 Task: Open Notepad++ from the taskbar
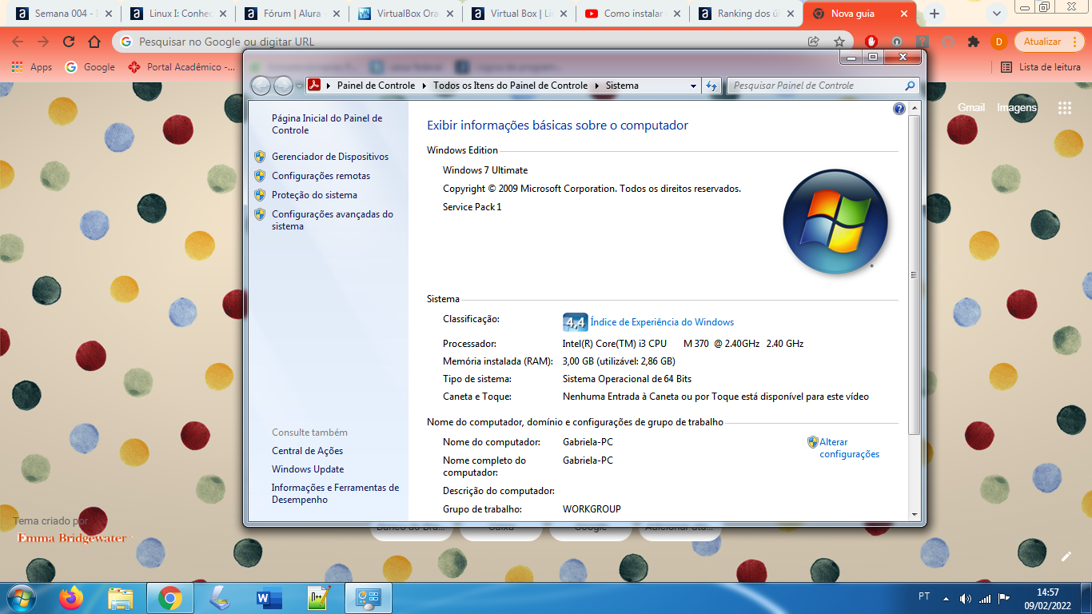318,598
